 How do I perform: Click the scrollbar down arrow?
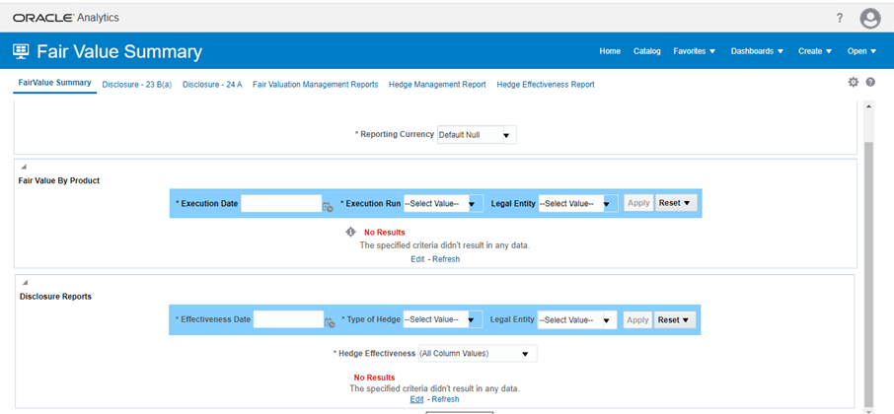(x=868, y=411)
